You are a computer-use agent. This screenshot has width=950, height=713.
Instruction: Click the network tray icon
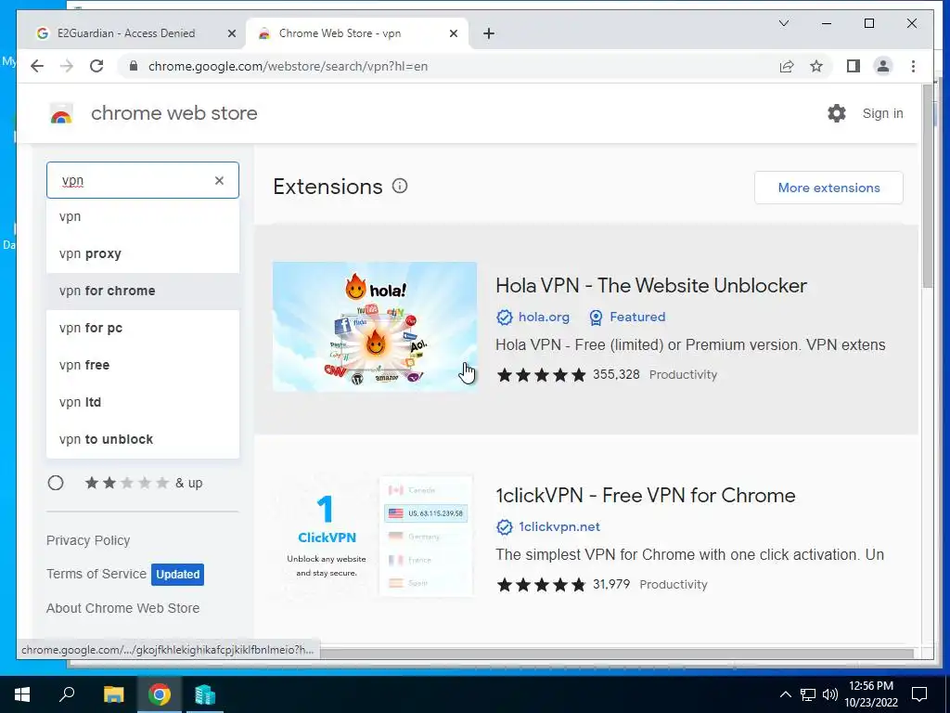(808, 694)
